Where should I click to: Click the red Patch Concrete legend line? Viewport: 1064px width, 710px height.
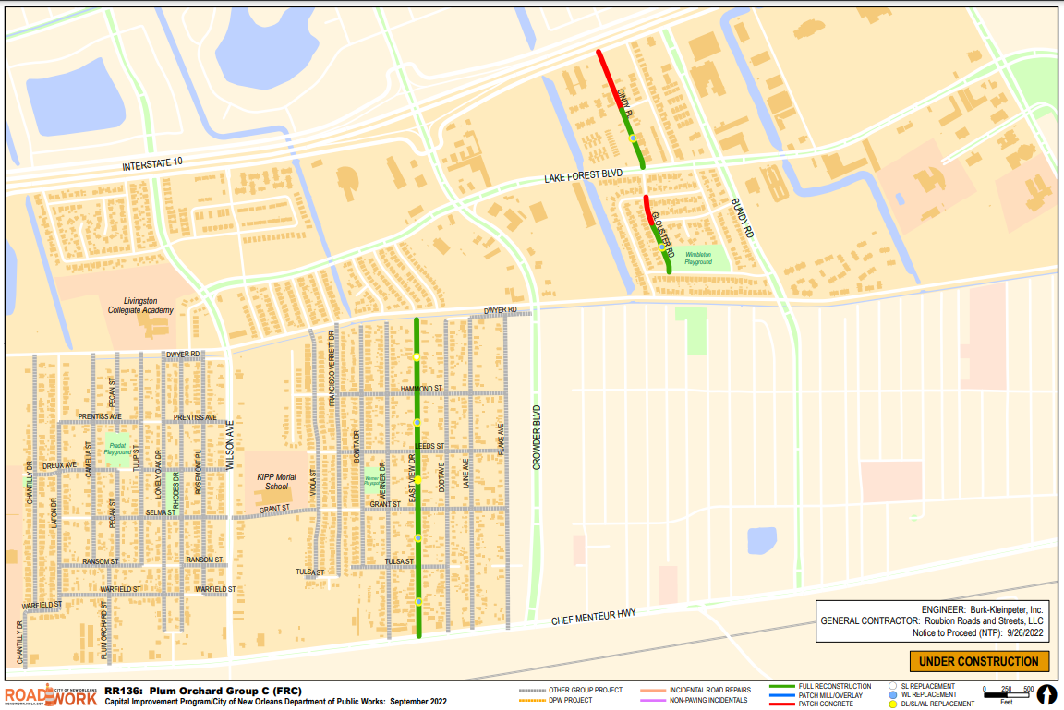click(781, 704)
